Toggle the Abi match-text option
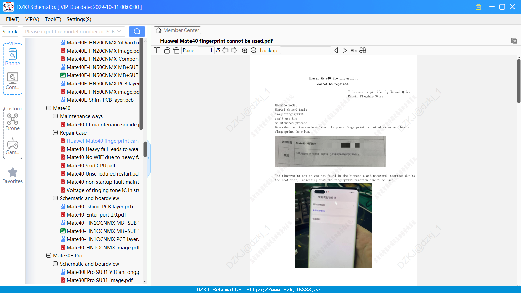521x293 pixels. (x=353, y=51)
